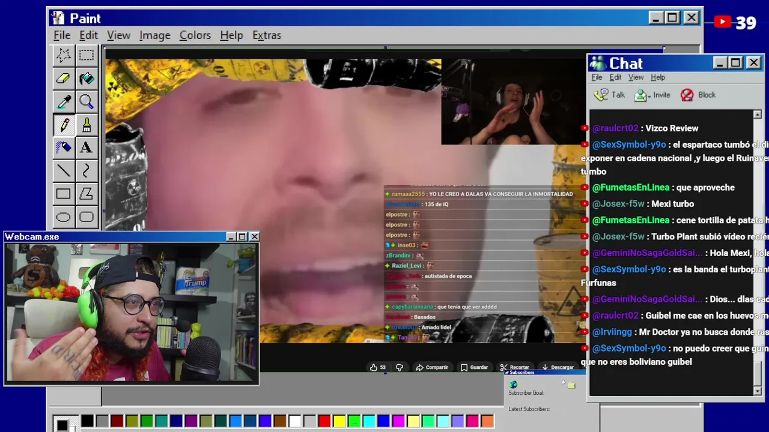
Task: Click the thumbs-up like icon
Action: tap(374, 367)
